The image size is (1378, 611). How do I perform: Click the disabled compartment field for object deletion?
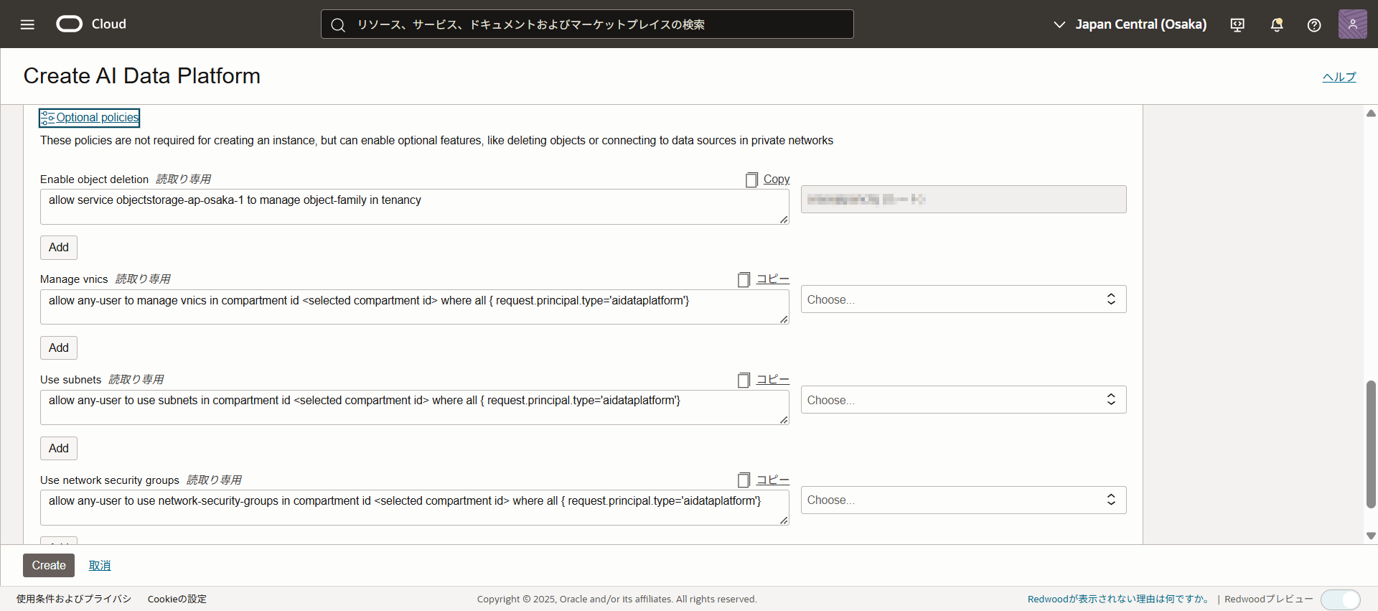pyautogui.click(x=963, y=200)
